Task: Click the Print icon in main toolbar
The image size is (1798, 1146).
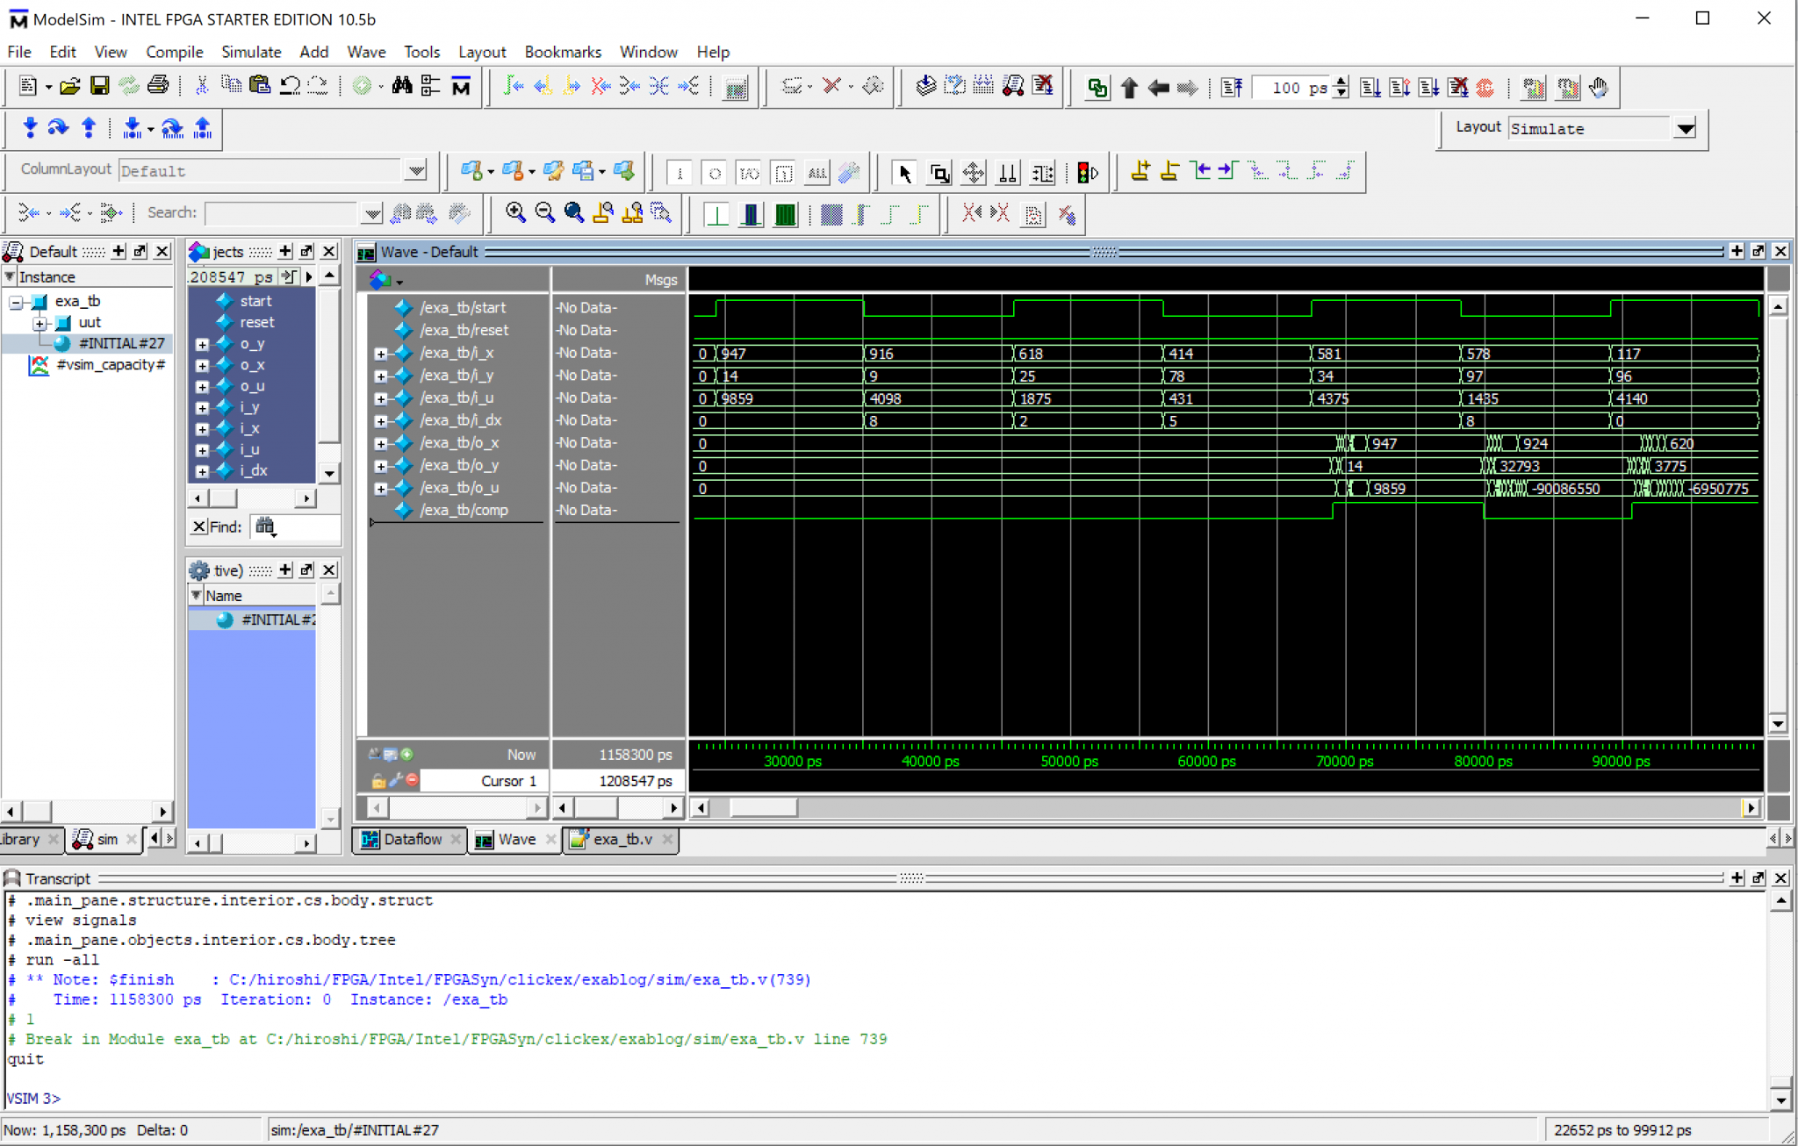Action: click(158, 86)
